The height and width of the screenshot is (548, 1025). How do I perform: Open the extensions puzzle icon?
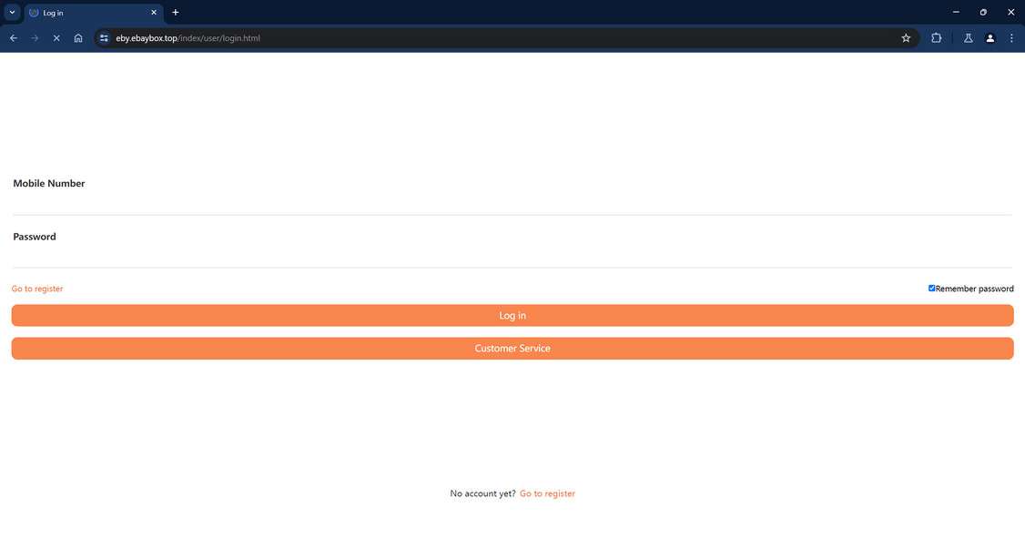936,38
